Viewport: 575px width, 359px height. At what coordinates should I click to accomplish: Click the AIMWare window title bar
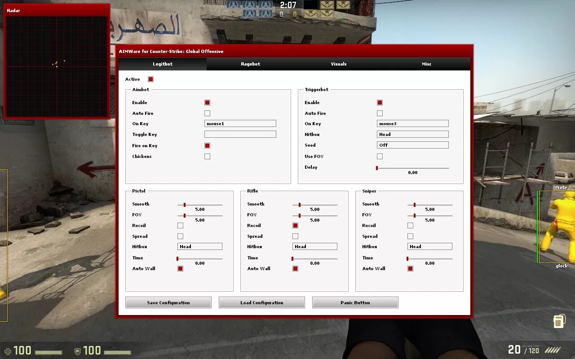(x=294, y=51)
